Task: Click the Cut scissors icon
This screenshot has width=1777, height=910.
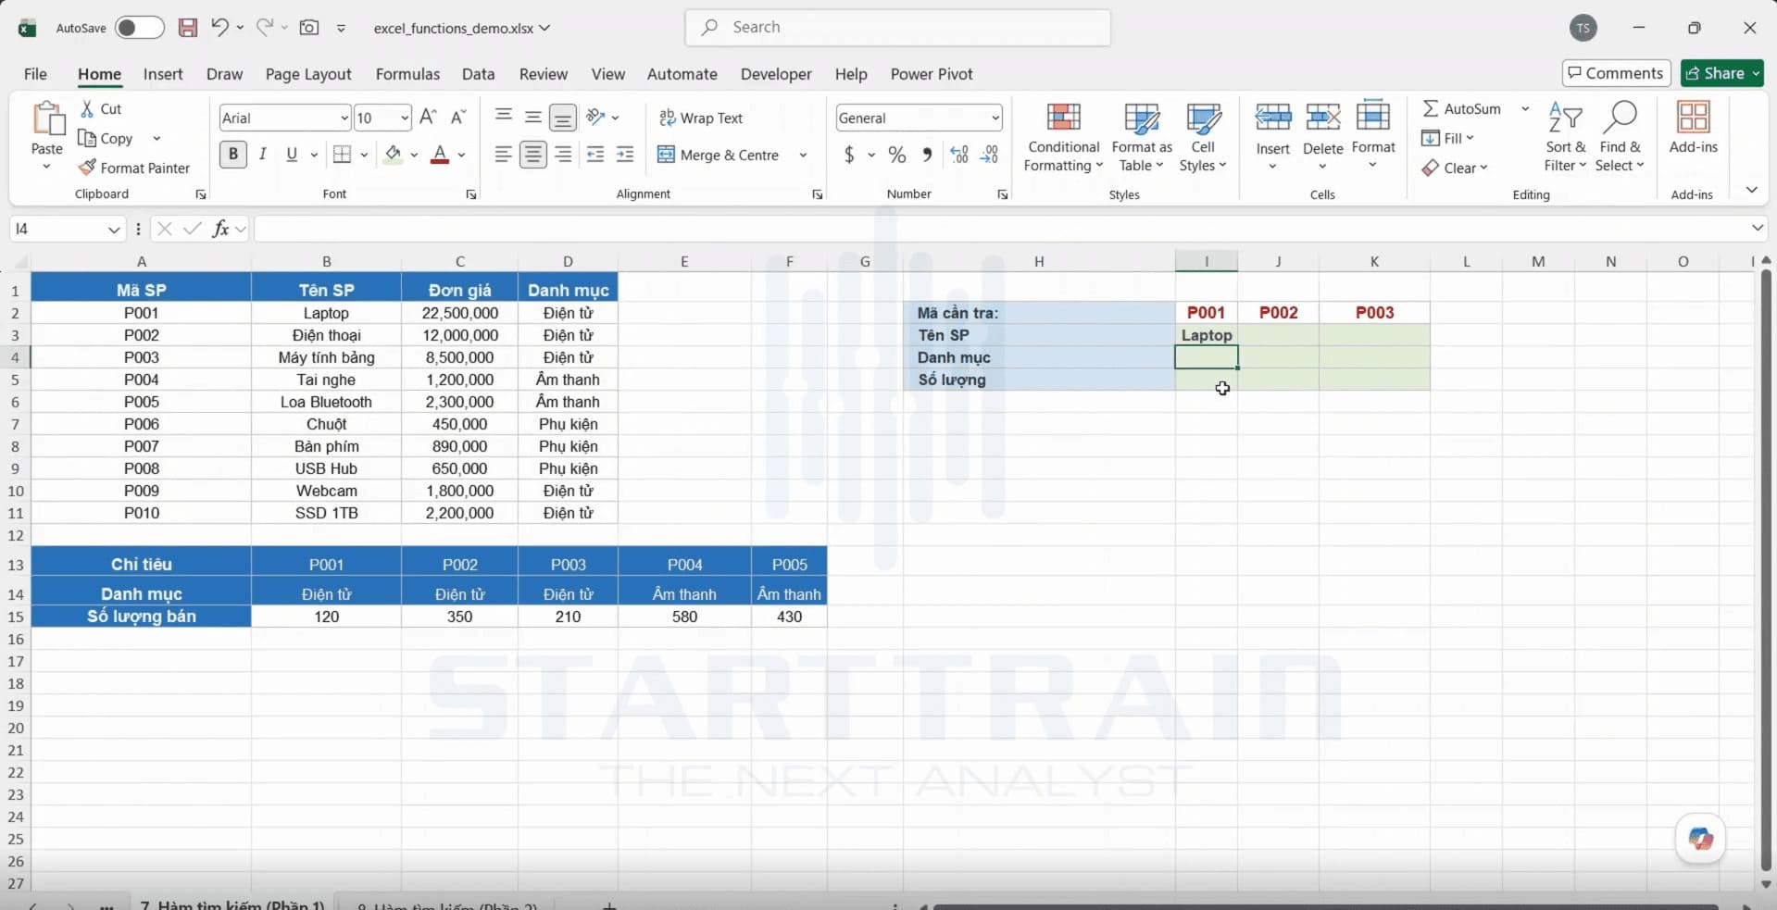Action: [x=87, y=108]
